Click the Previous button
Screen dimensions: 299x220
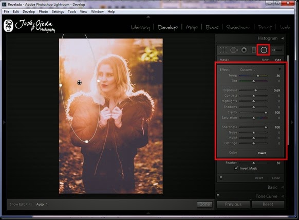[233, 205]
